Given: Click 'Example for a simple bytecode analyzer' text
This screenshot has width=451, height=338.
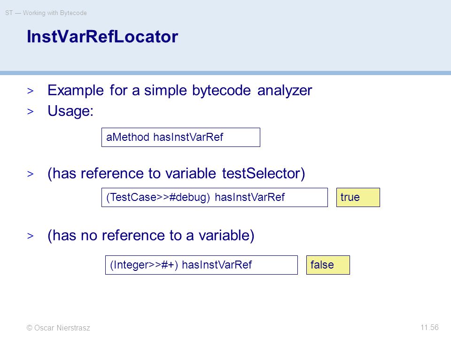Looking at the screenshot, I should coord(180,91).
